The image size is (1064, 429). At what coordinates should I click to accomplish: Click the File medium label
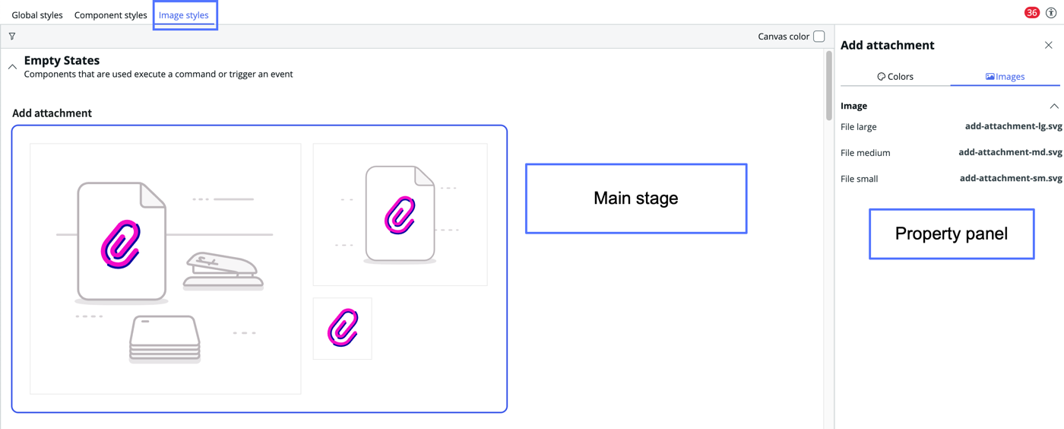[x=865, y=153]
